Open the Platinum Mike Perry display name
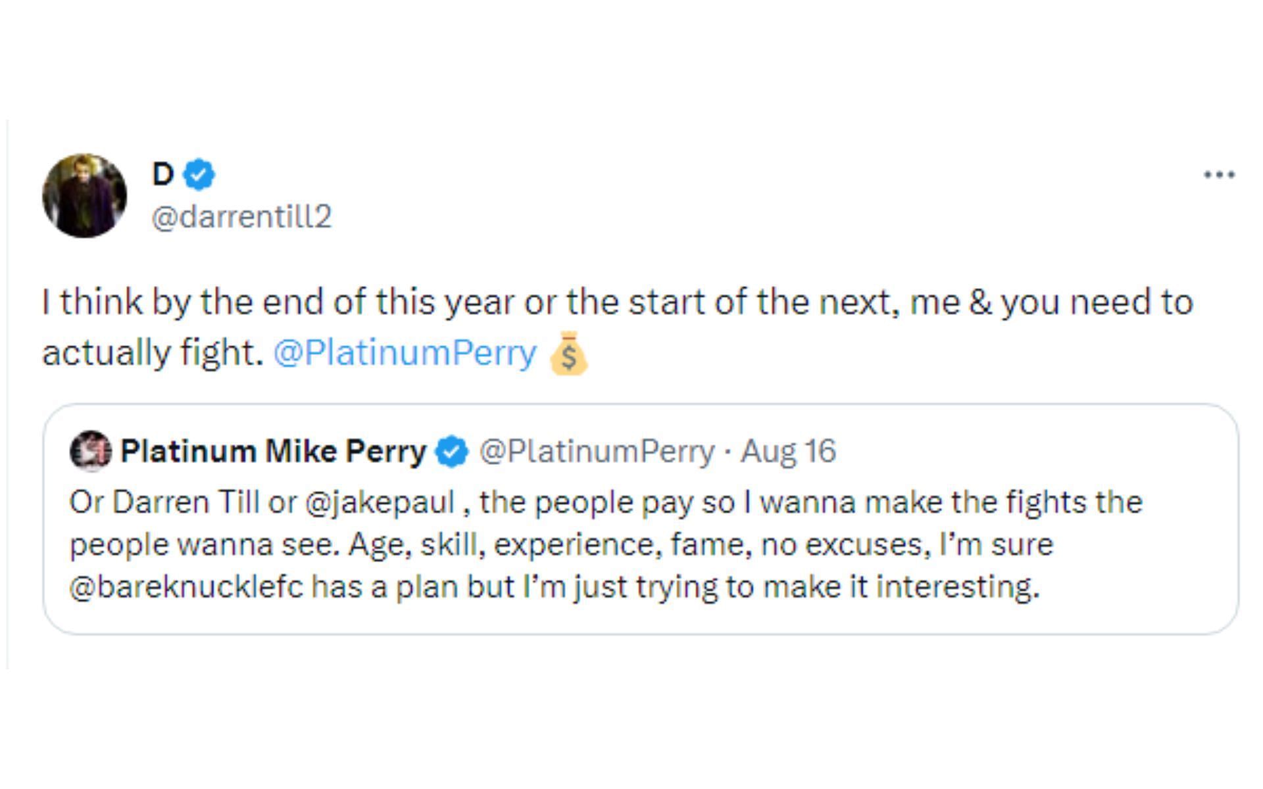1263x789 pixels. pyautogui.click(x=273, y=451)
